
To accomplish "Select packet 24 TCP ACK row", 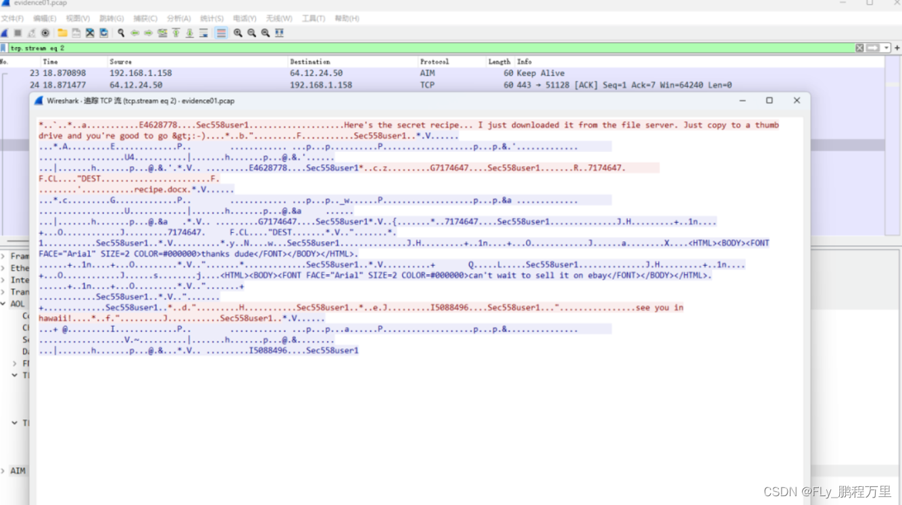I will point(442,85).
